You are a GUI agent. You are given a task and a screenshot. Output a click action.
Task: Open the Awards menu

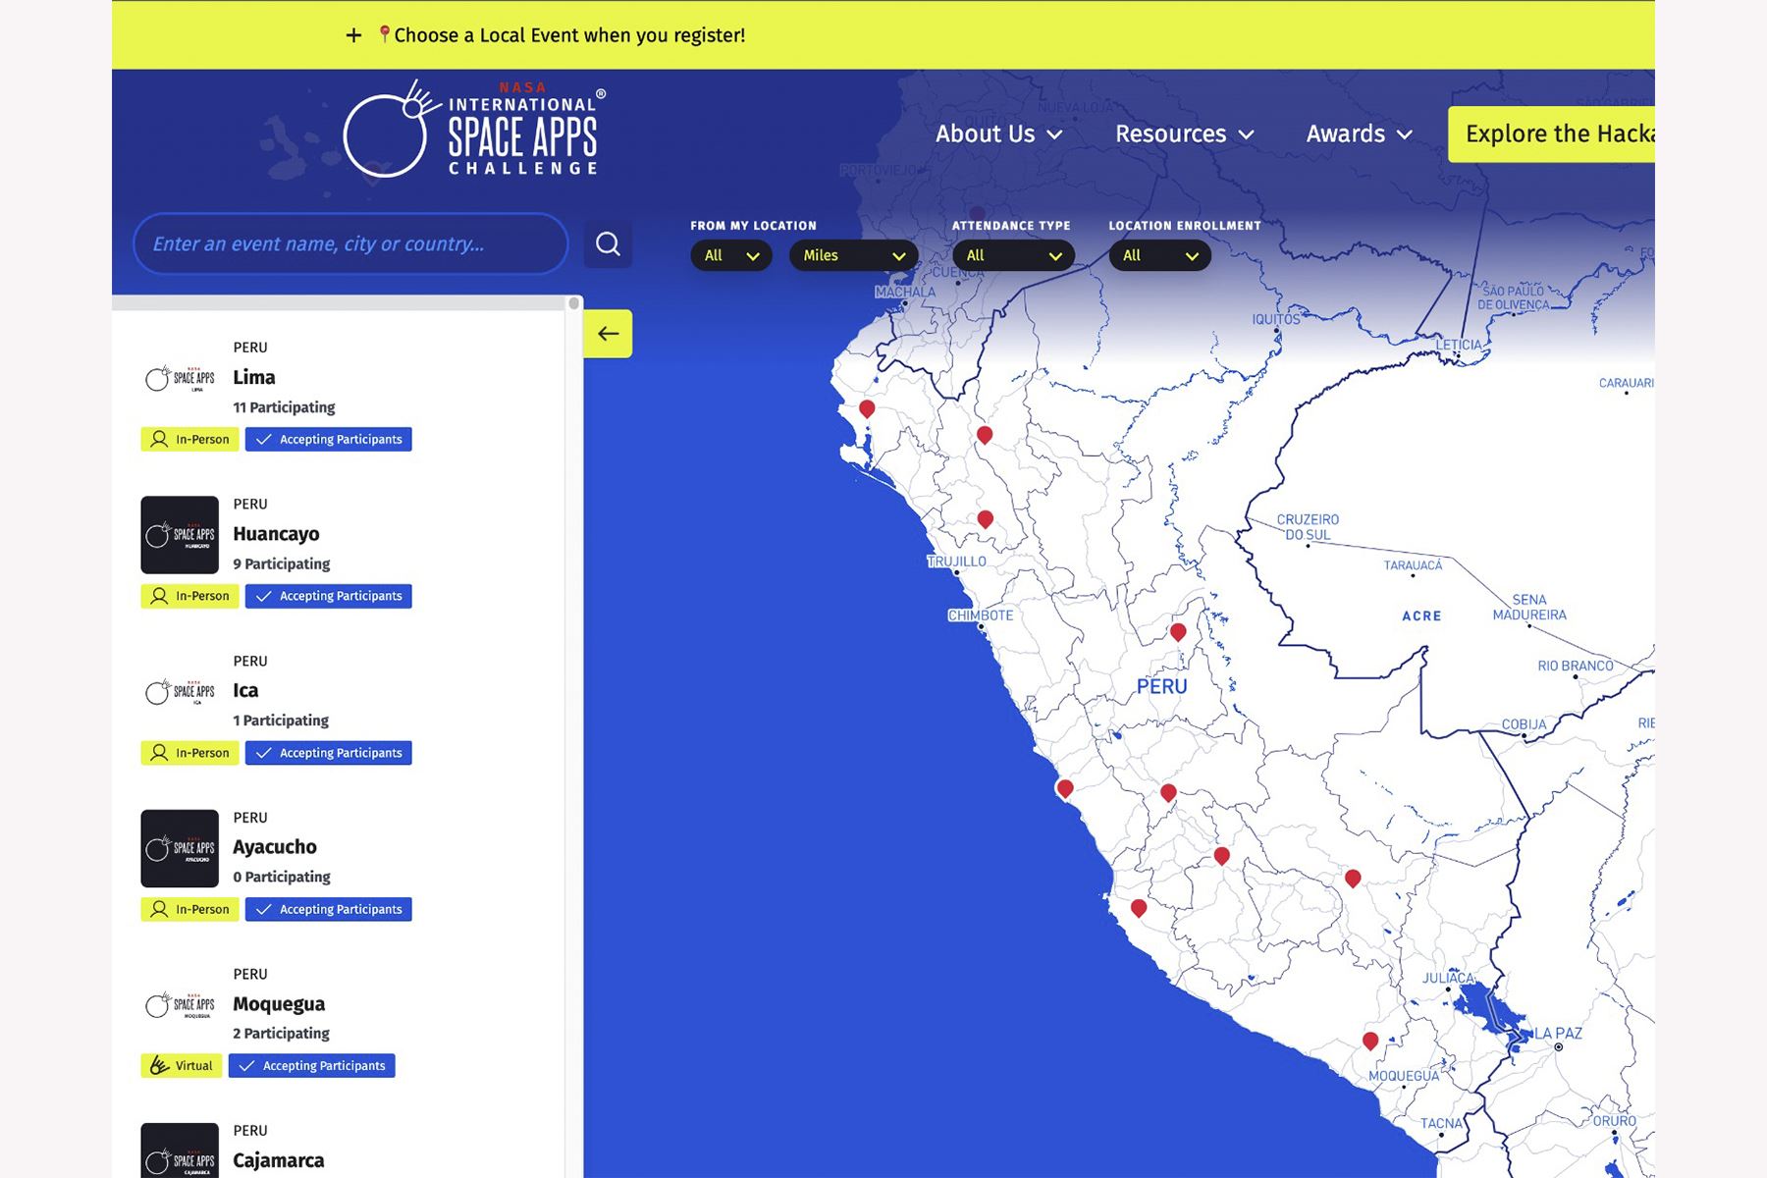click(1359, 134)
